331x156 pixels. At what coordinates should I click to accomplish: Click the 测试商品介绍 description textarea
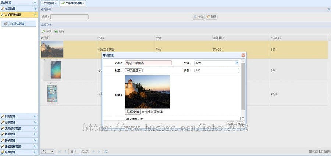click(182, 119)
